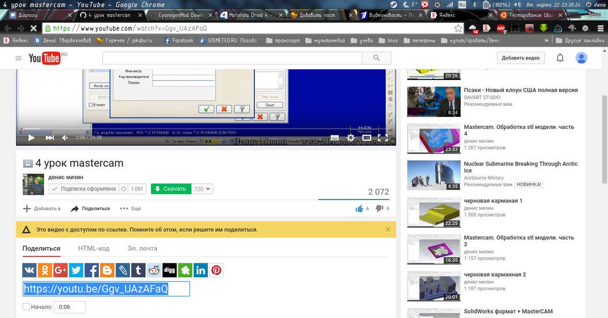608x318 pixels.
Task: Expand Ещё more actions
Action: click(130, 209)
